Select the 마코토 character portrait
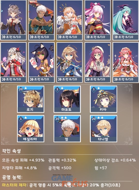139x190 pixels. (x=67, y=99)
